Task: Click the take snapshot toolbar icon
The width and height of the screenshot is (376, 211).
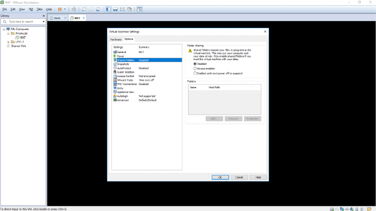Action: tap(84, 9)
